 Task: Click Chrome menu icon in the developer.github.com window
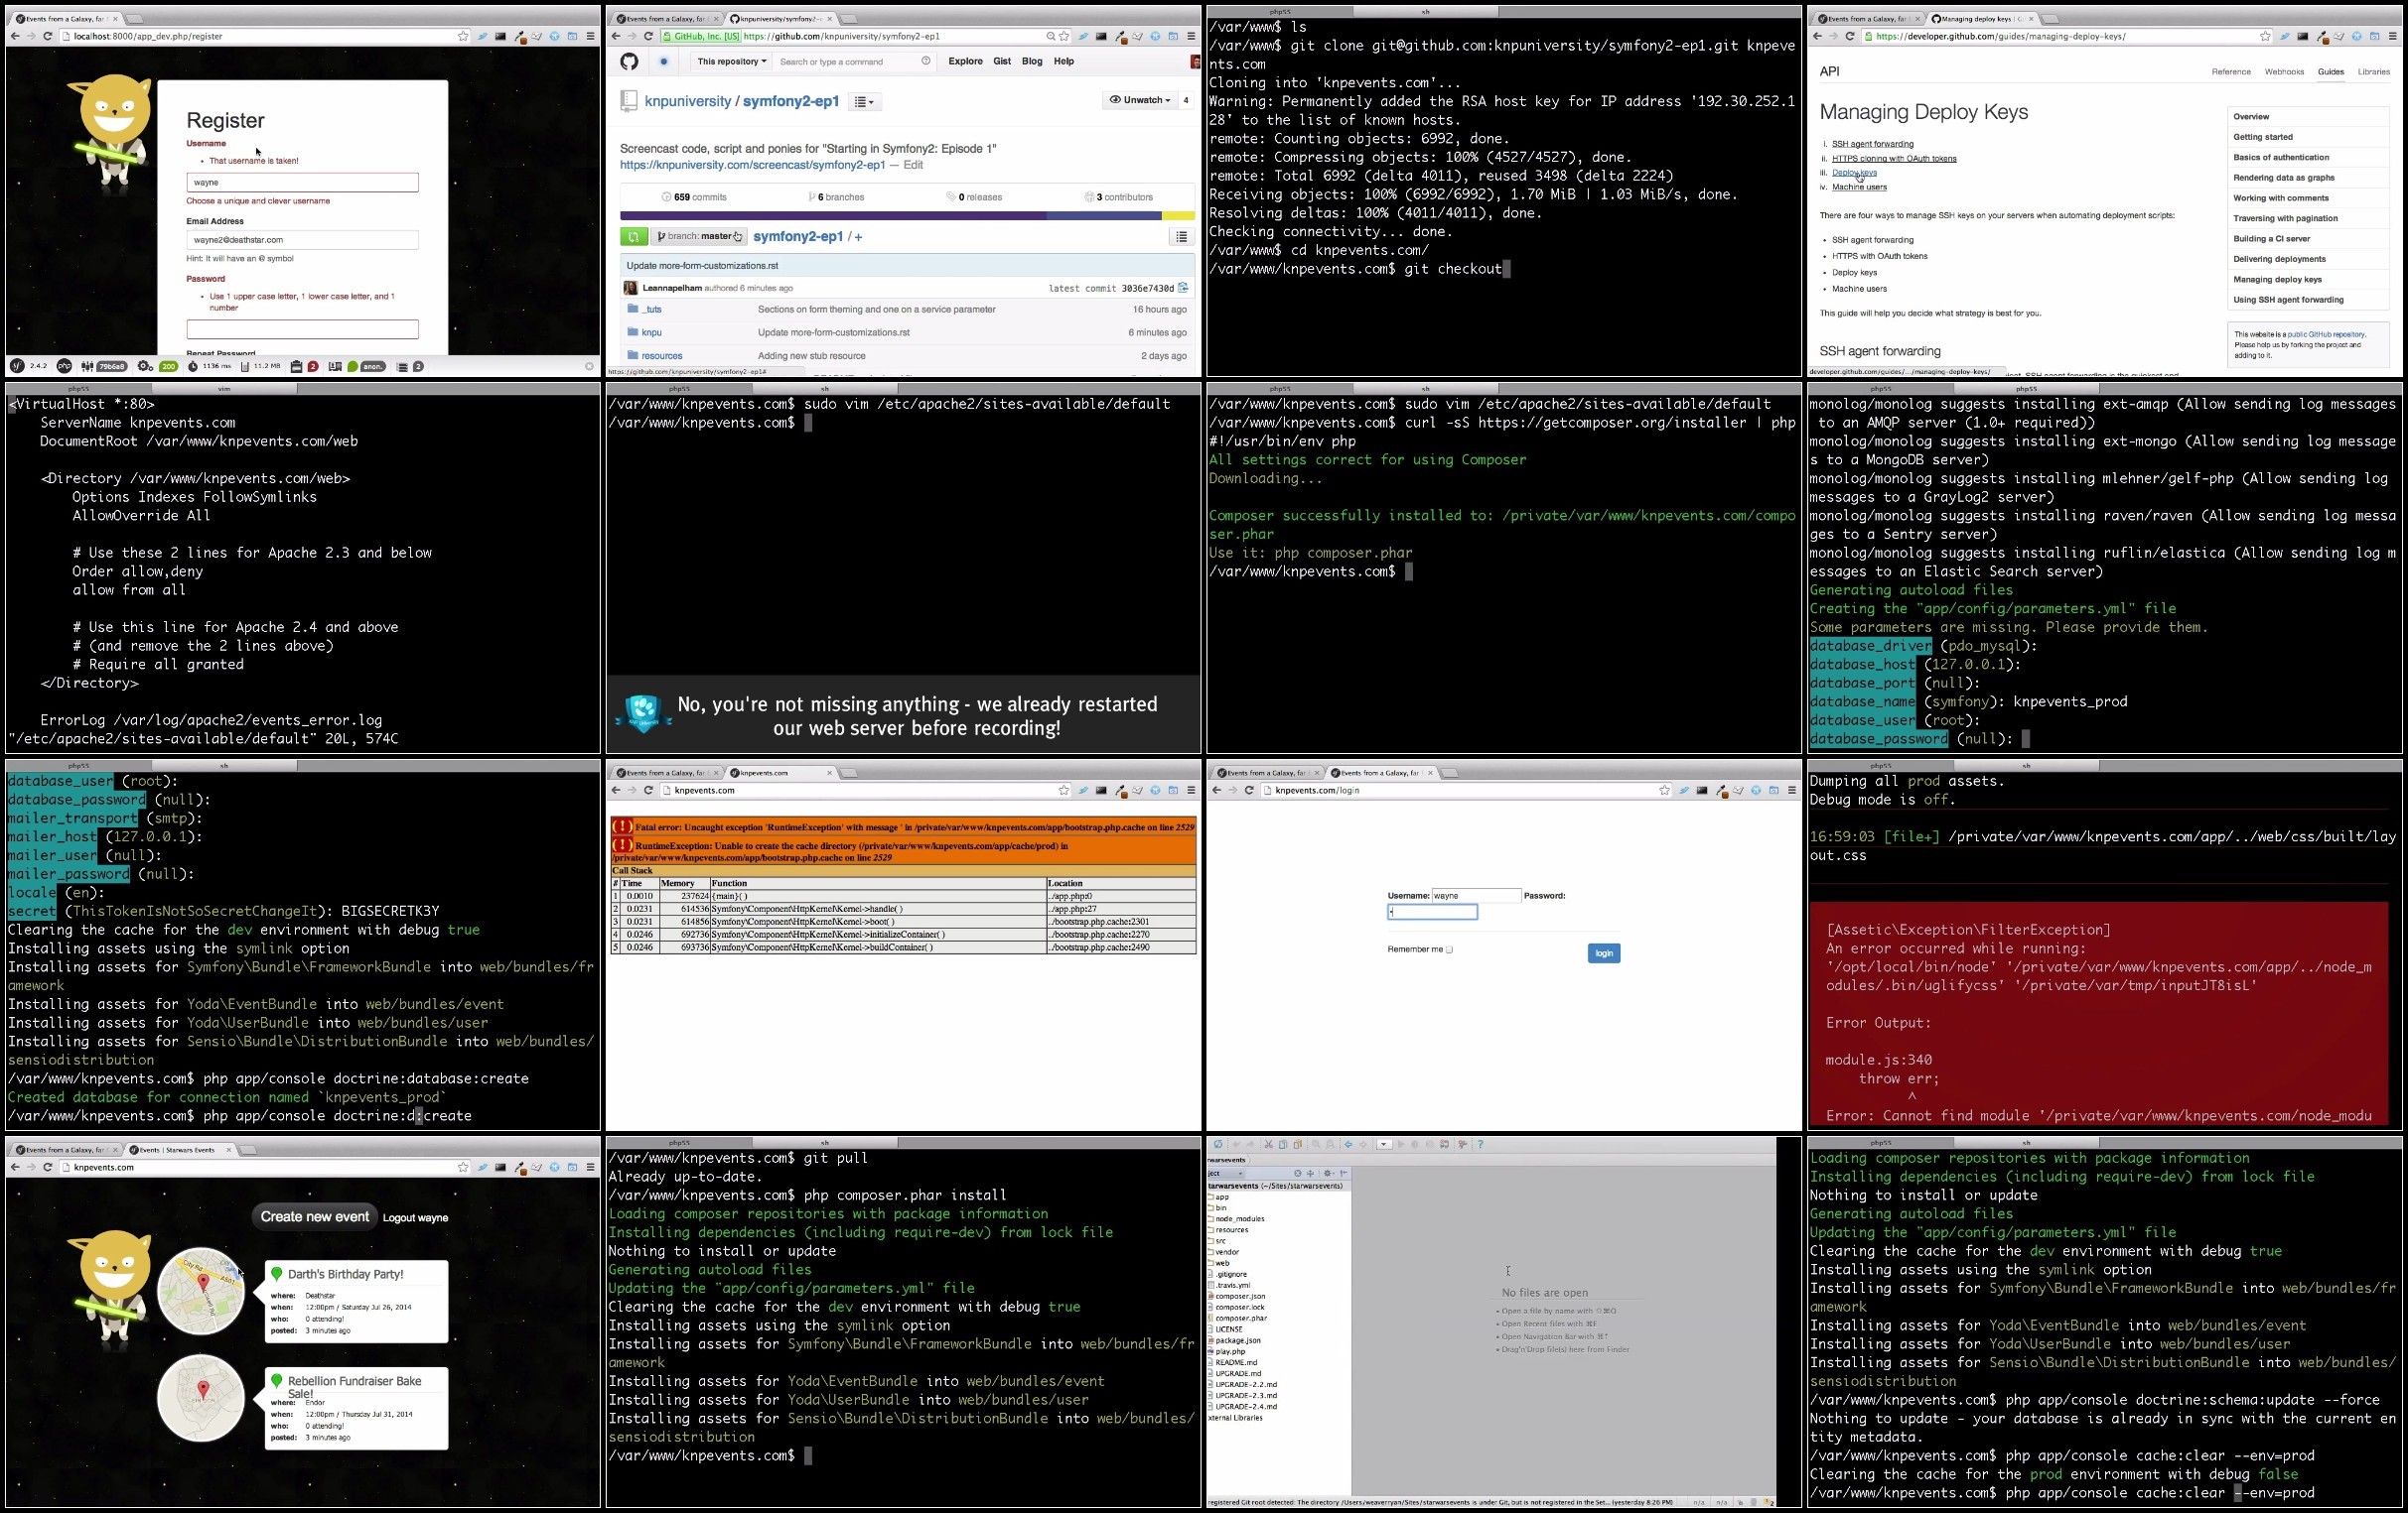pyautogui.click(x=2393, y=36)
